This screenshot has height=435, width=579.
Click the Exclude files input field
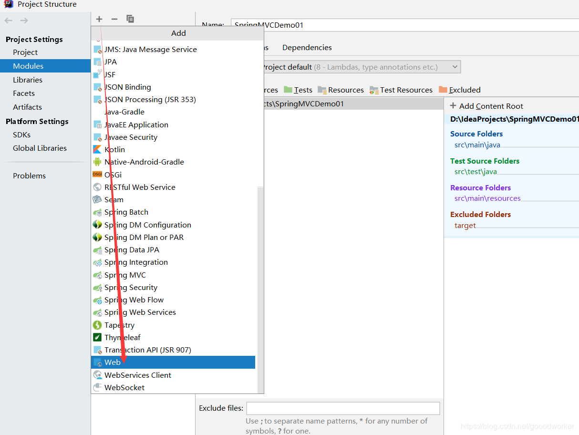[x=343, y=408]
